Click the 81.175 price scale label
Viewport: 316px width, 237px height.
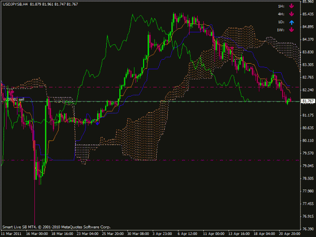click(308, 115)
